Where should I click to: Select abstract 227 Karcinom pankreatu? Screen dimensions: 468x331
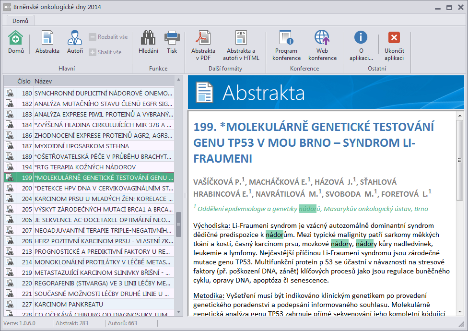89,305
